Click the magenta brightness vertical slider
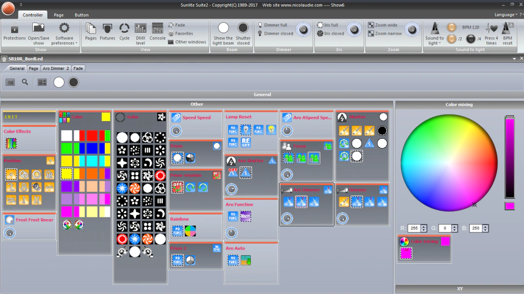The height and width of the screenshot is (294, 524). [510, 157]
